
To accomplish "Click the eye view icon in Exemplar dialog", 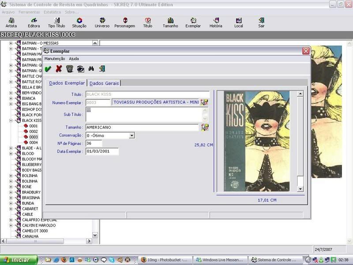I will 80,69.
